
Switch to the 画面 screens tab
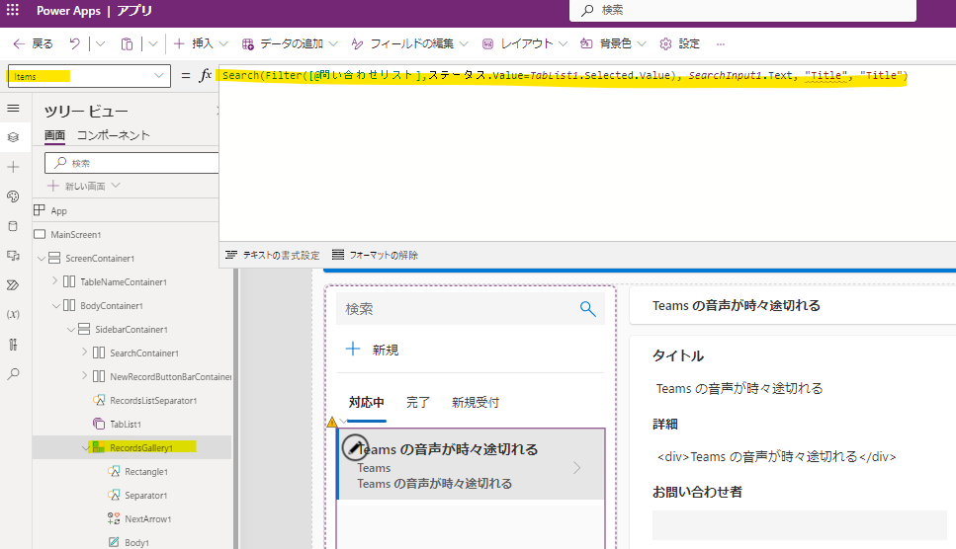pos(55,135)
